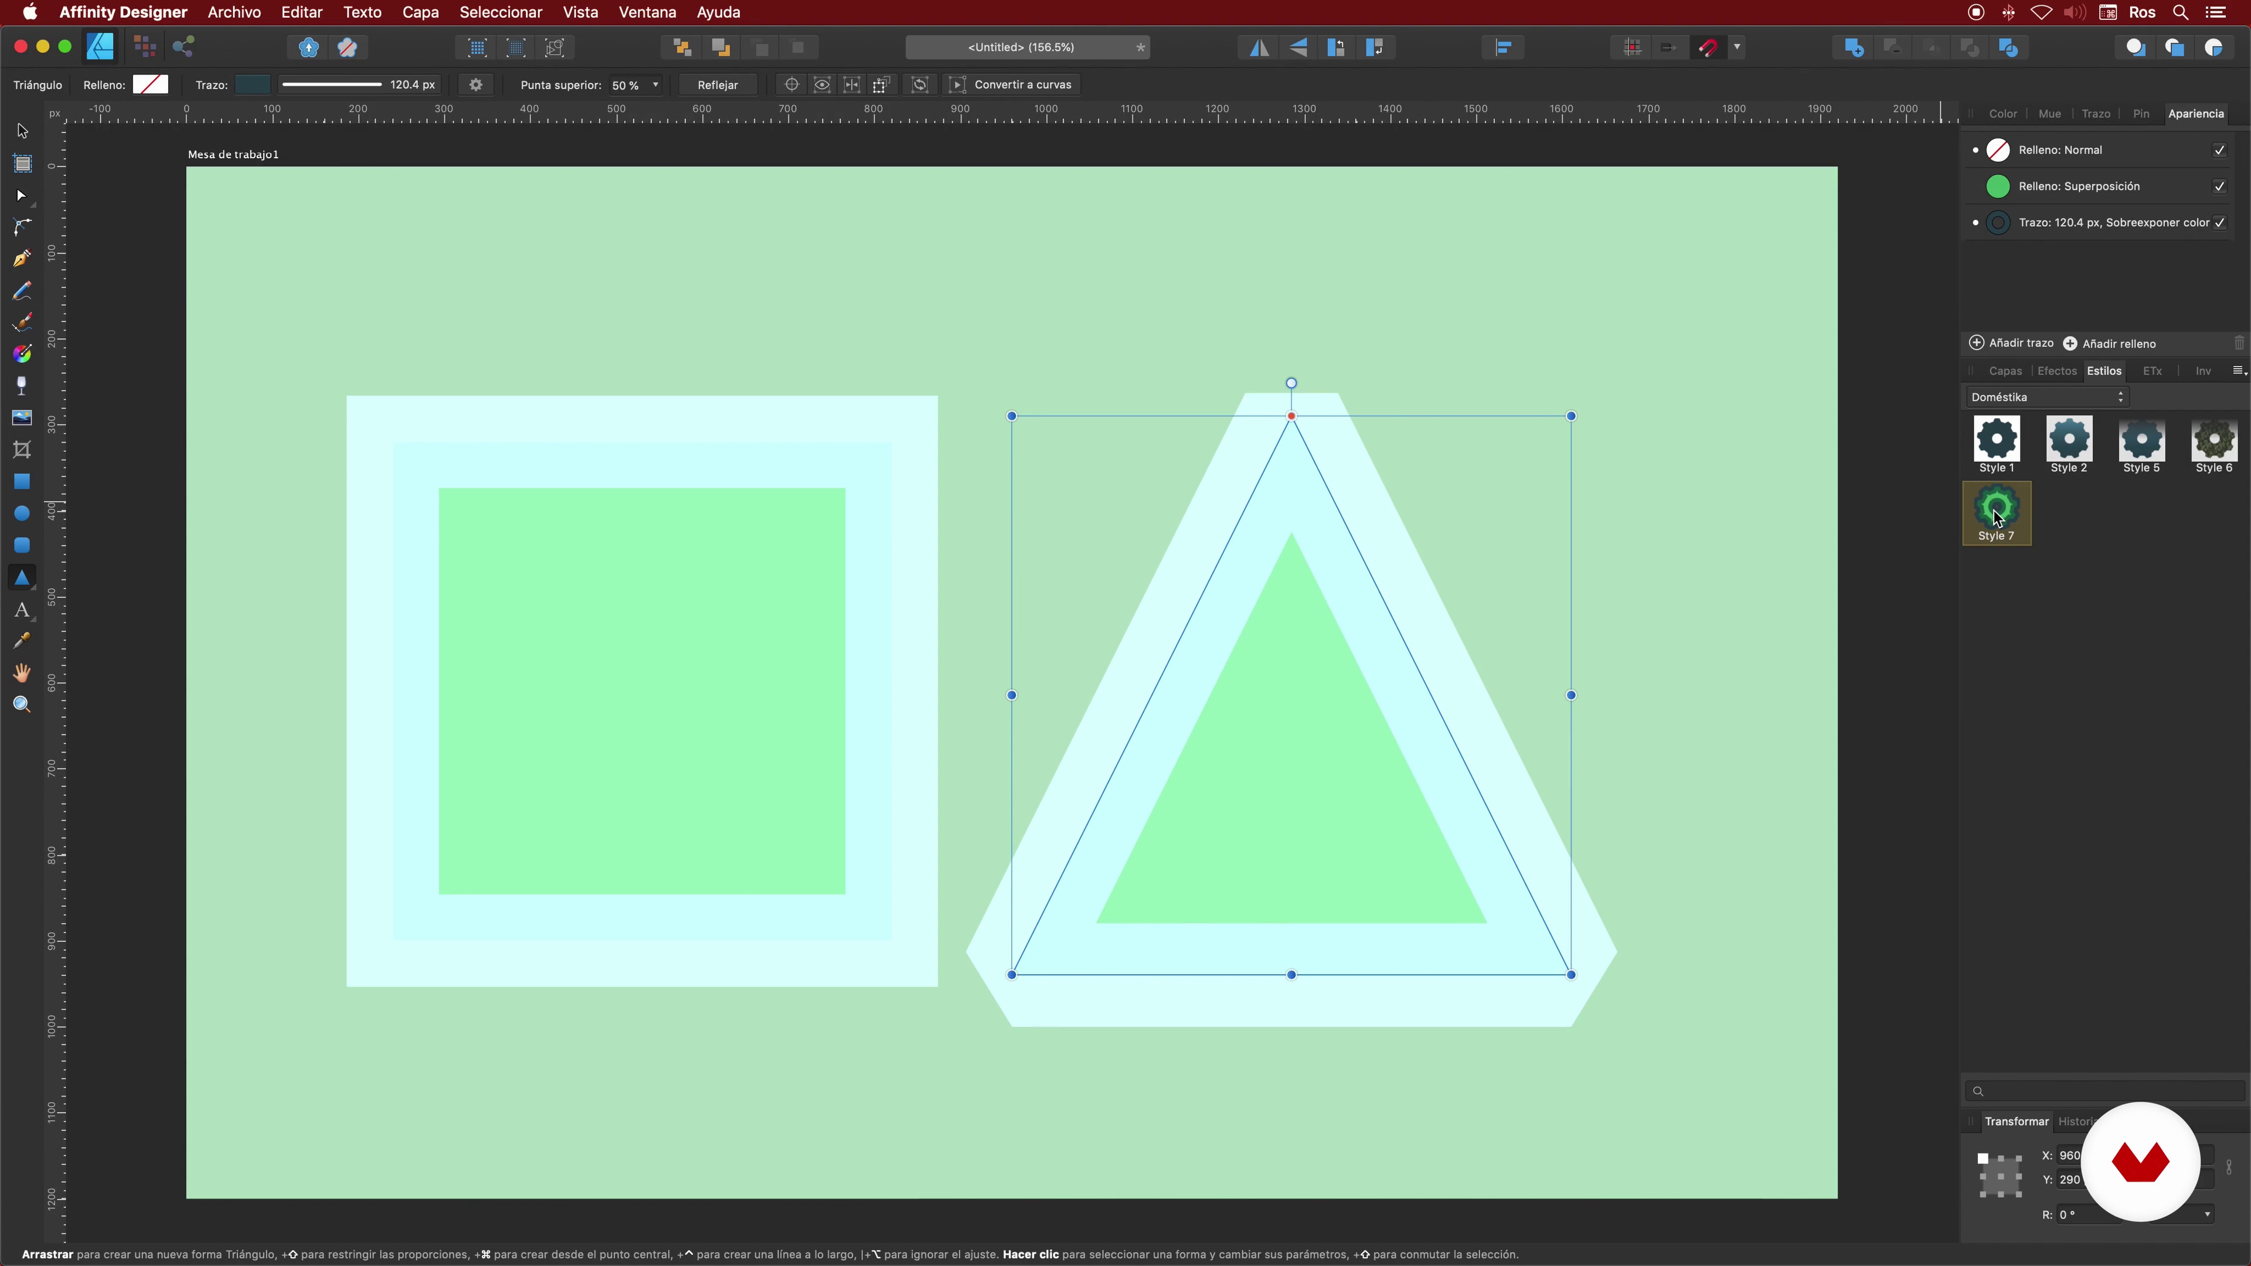Click the Reflejar button
Viewport: 2251px width, 1266px height.
(x=718, y=85)
